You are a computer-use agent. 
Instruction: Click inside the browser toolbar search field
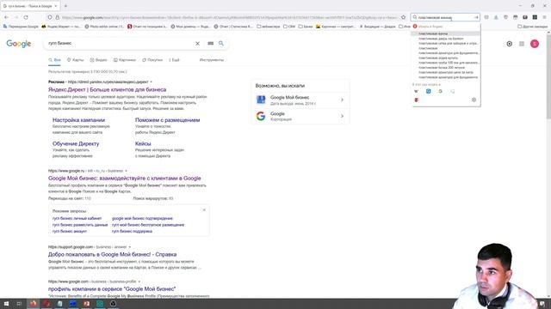[445, 17]
